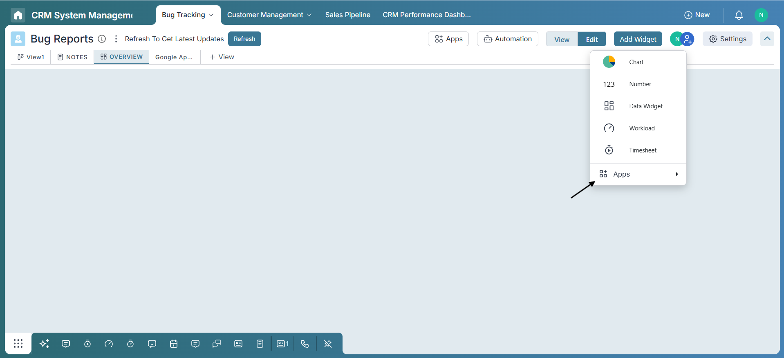Click the New button in top bar

point(697,15)
